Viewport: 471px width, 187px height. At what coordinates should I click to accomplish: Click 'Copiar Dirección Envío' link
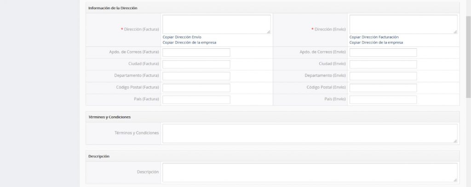[182, 37]
